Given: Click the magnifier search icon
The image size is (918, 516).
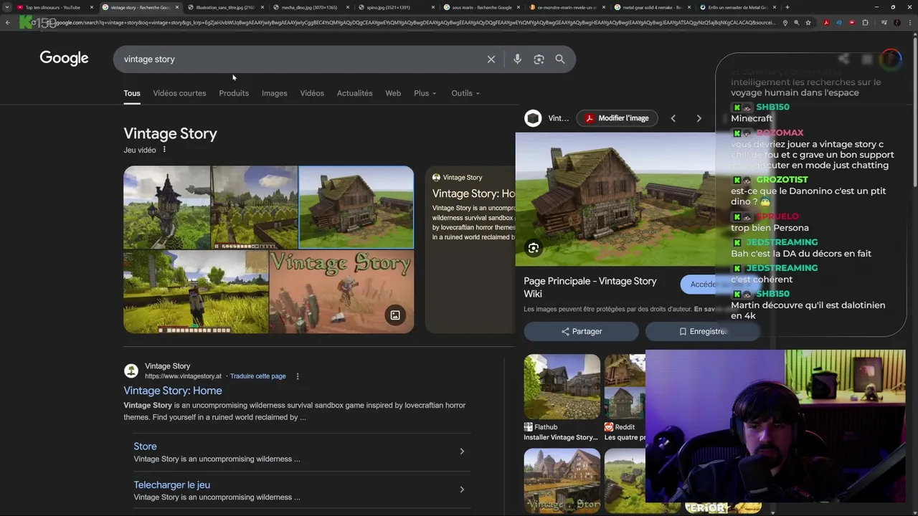Looking at the screenshot, I should tap(560, 59).
